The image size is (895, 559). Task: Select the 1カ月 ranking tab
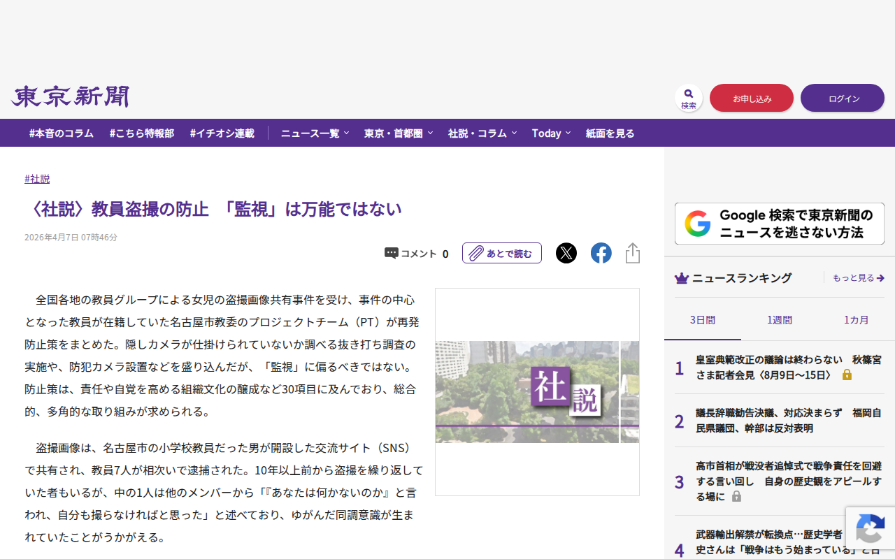click(x=857, y=320)
